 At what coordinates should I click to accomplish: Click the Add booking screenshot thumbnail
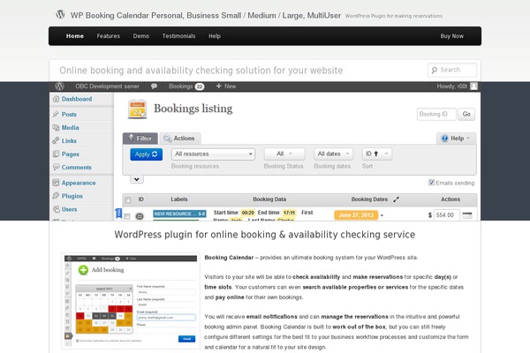(x=131, y=301)
